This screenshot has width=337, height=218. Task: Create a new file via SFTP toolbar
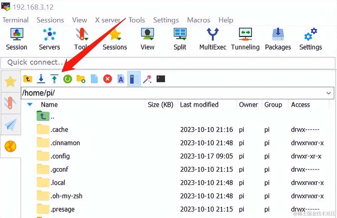(x=94, y=79)
